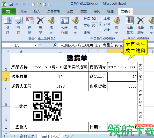Image resolution: width=154 pixels, height=138 pixels.
Task: Click the 存放 input box showing B5
Action: (x=94, y=25)
